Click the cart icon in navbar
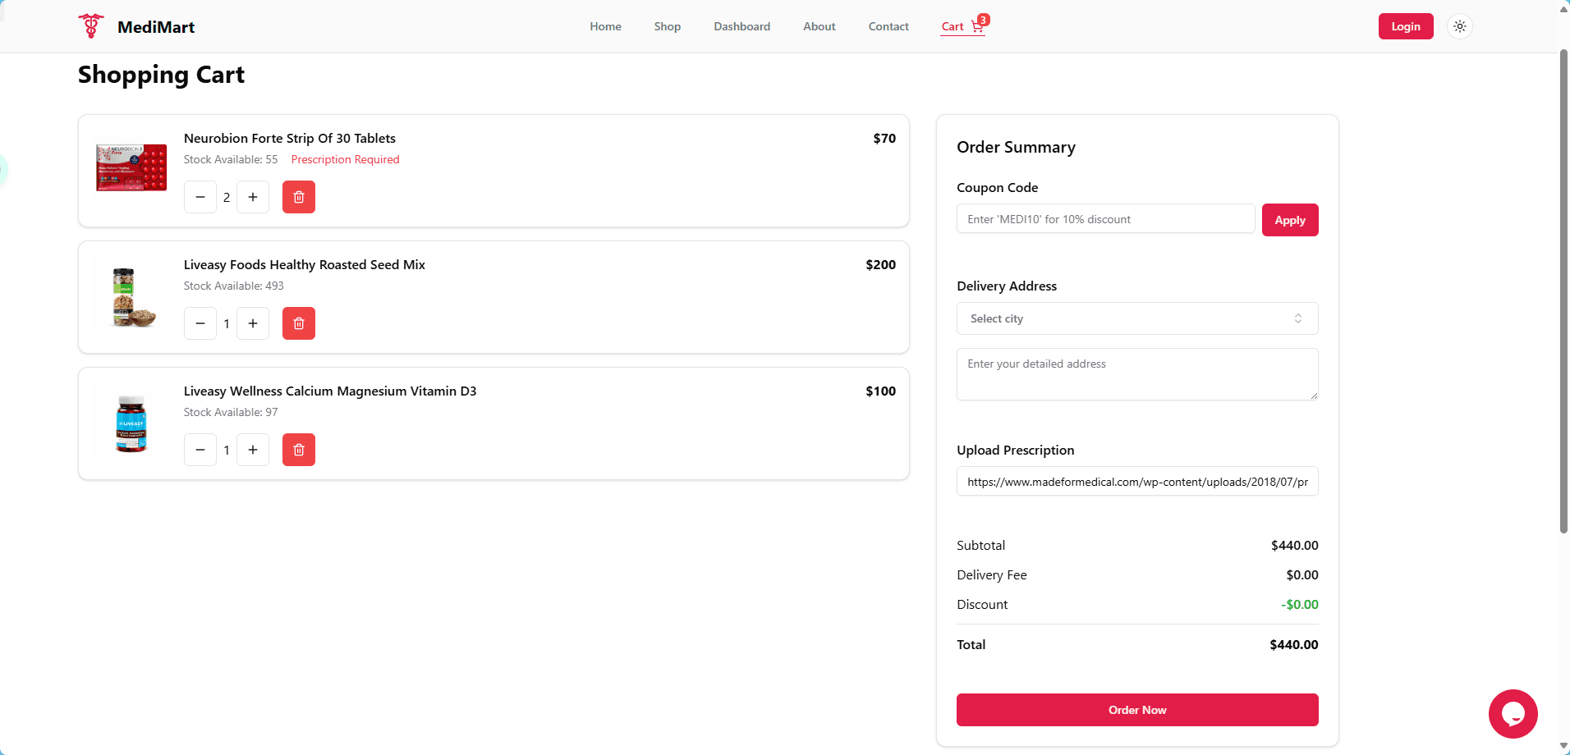 (x=977, y=26)
